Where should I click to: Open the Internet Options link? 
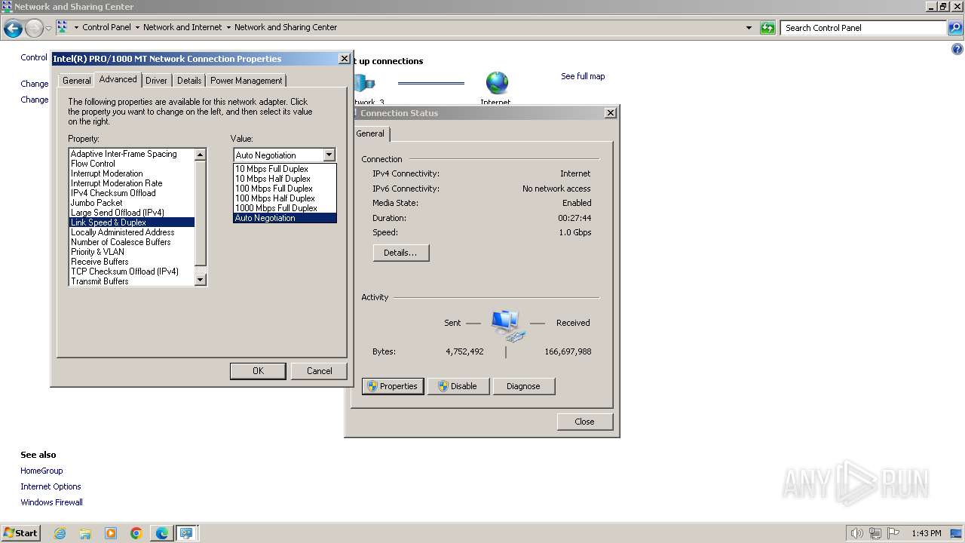(51, 486)
